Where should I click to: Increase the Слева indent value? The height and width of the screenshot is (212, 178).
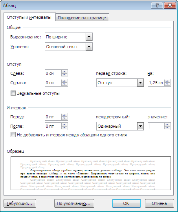click(x=64, y=72)
